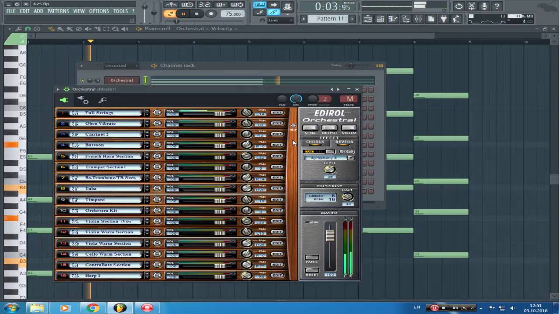Open the FILE menu
This screenshot has width=559, height=314.
pyautogui.click(x=11, y=11)
